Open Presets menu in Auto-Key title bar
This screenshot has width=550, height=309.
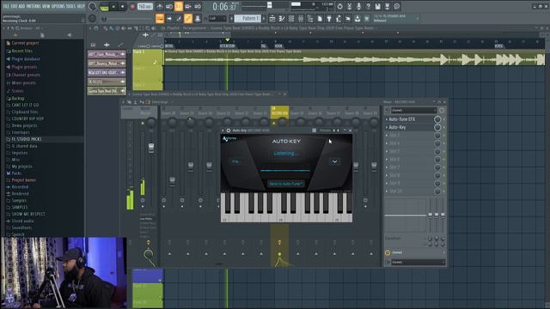click(325, 130)
